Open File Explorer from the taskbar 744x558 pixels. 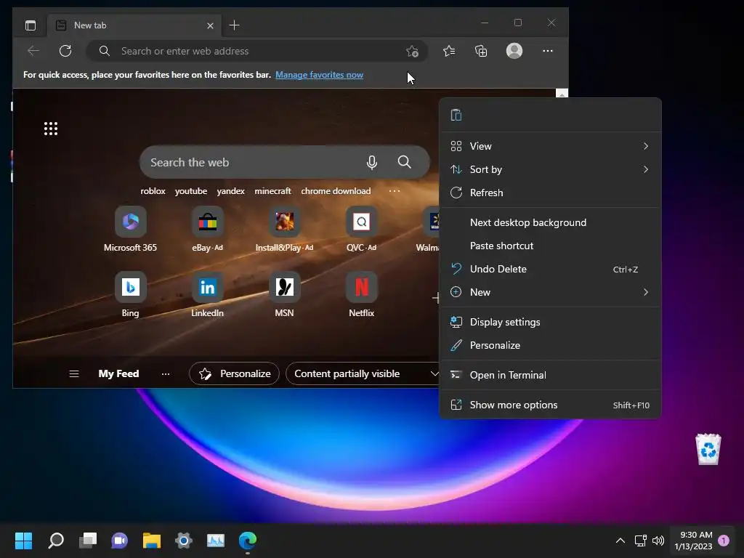(x=152, y=541)
